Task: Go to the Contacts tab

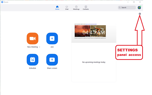Action: point(86,8)
